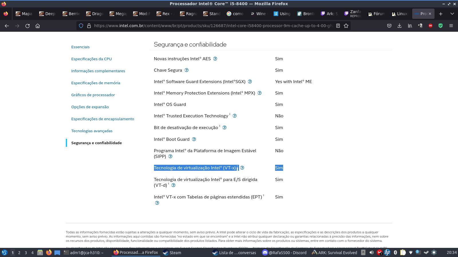Switch to workspace 2 in taskbar

point(19,252)
